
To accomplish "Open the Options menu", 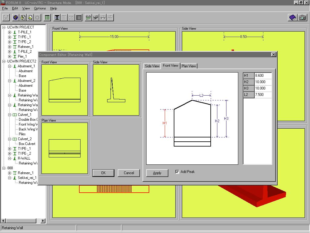I will pyautogui.click(x=40, y=8).
